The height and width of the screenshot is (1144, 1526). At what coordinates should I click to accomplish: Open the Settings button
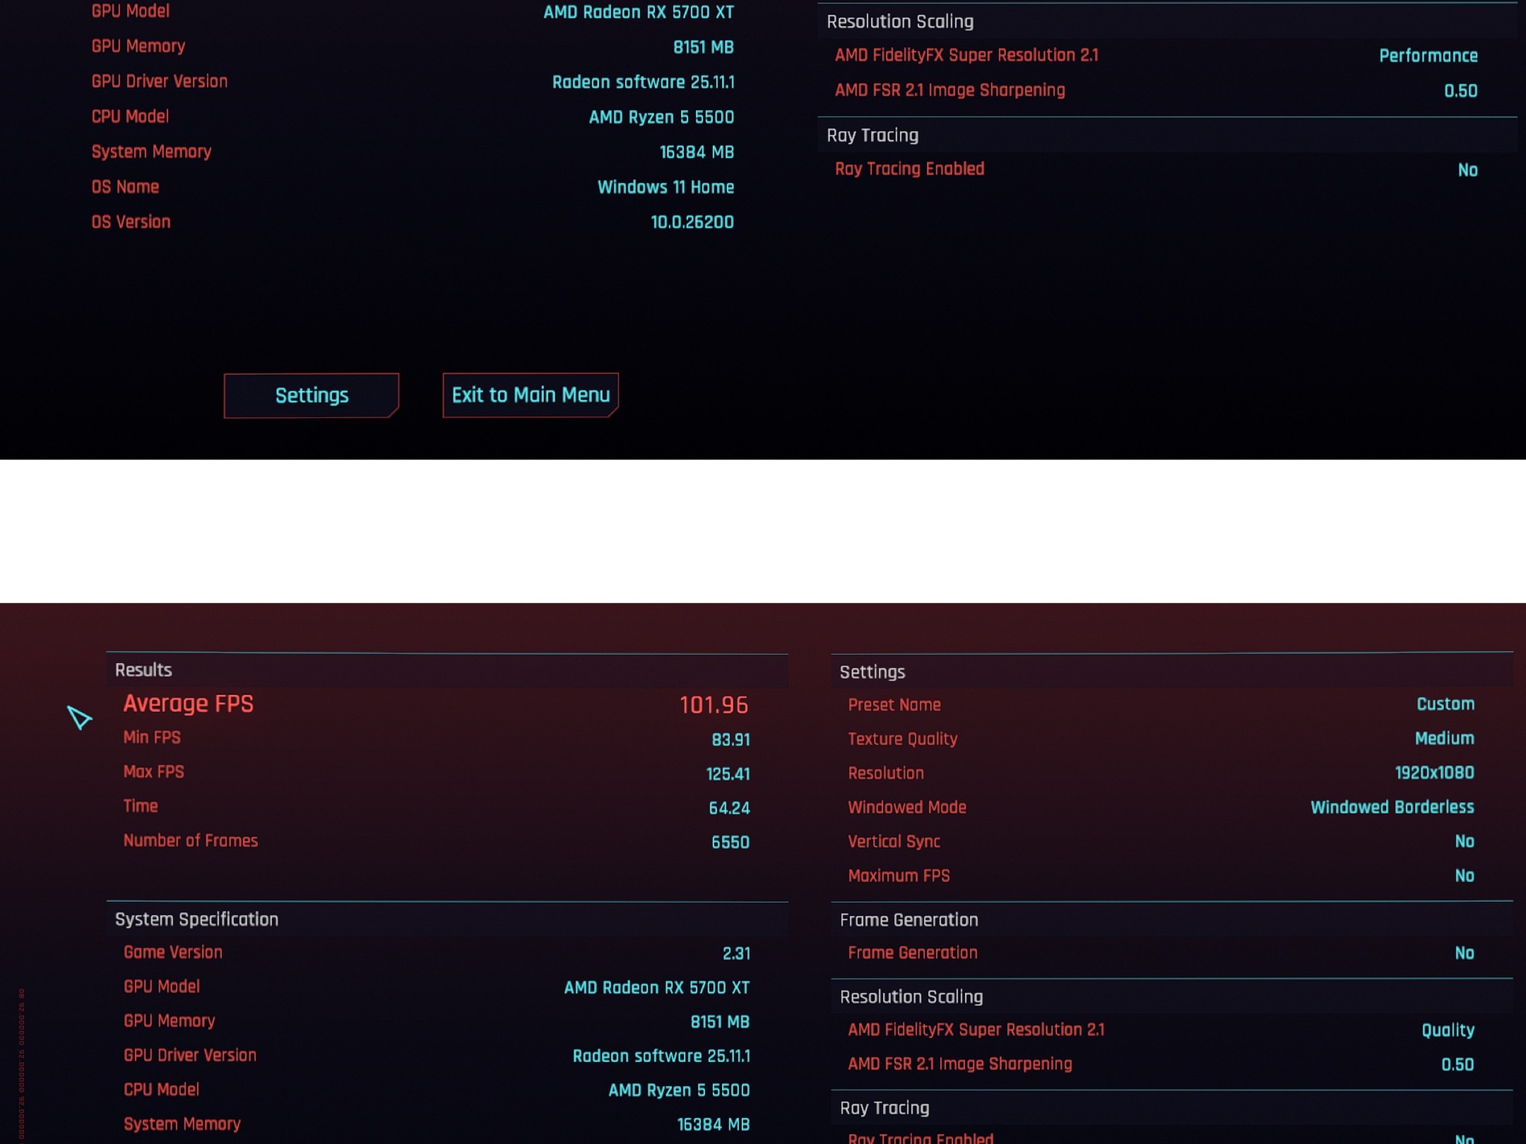pyautogui.click(x=311, y=395)
